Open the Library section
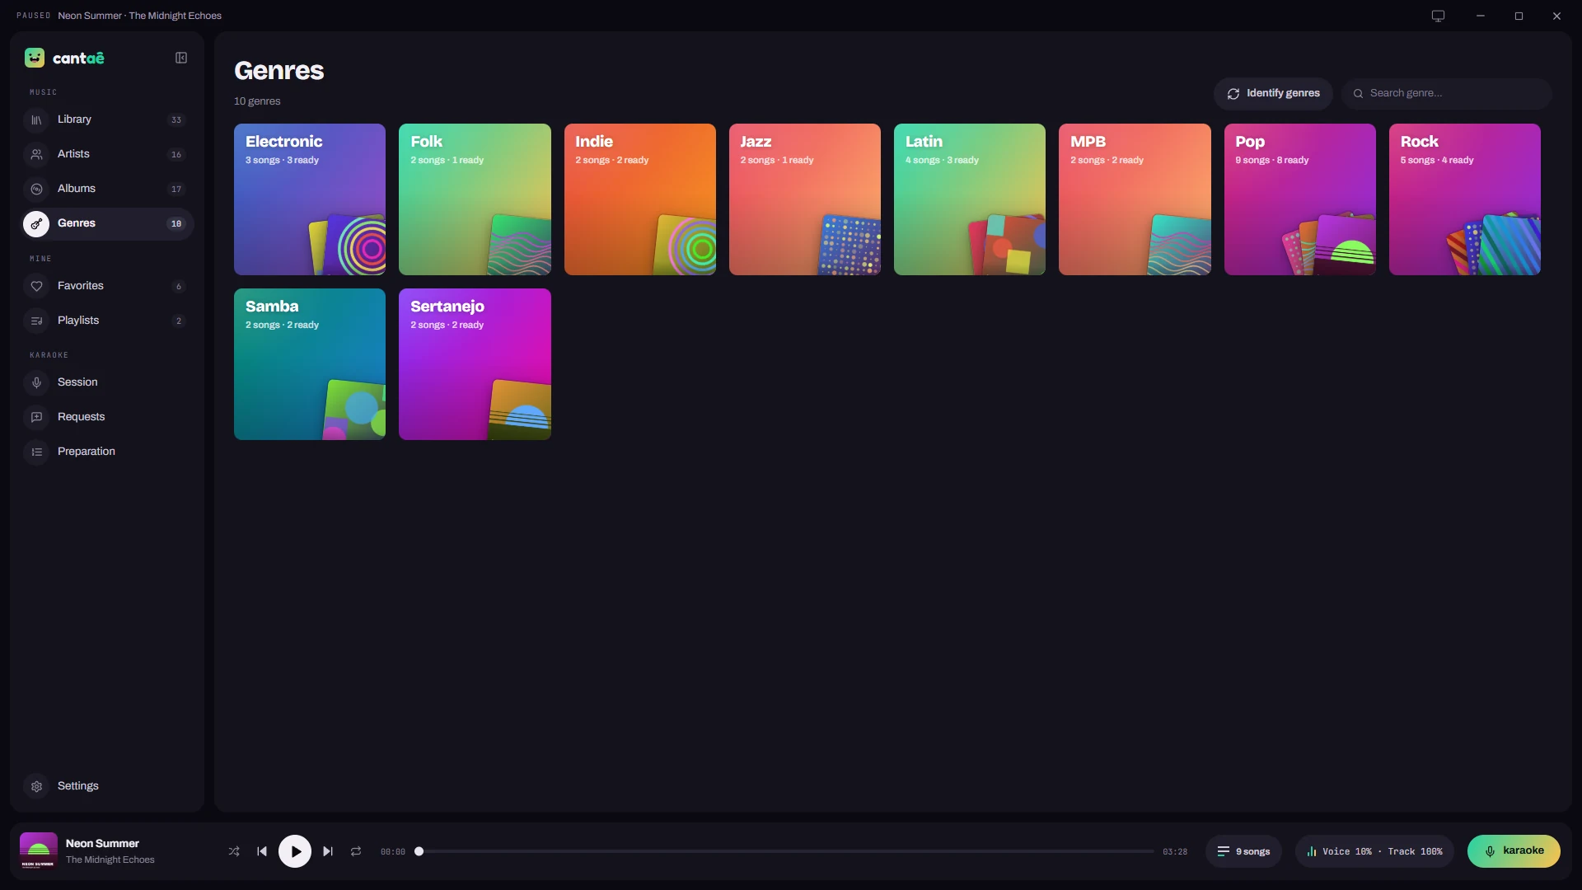 (x=108, y=119)
